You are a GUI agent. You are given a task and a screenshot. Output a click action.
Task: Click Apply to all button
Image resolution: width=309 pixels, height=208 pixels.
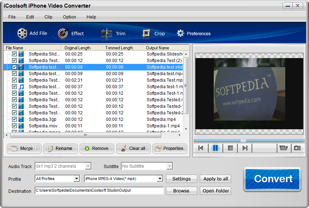[215, 179]
